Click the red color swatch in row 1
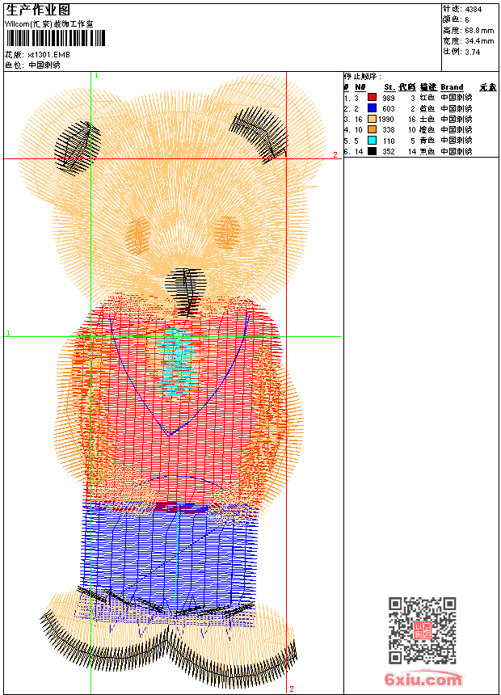Screen dimensions: 501x695 [x=373, y=97]
